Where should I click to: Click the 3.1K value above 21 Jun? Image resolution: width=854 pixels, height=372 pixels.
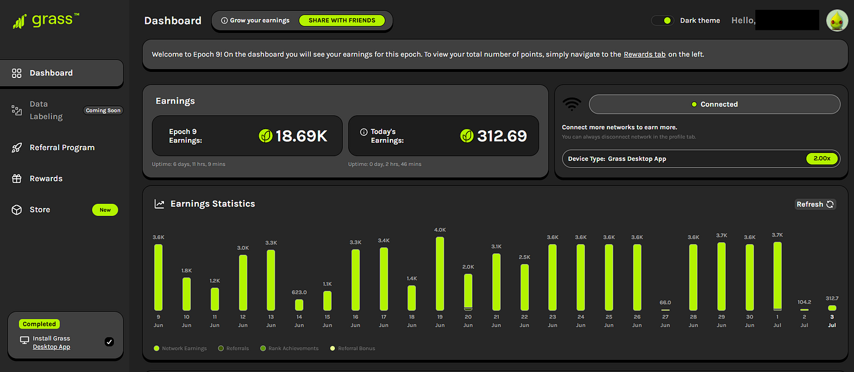pos(496,246)
